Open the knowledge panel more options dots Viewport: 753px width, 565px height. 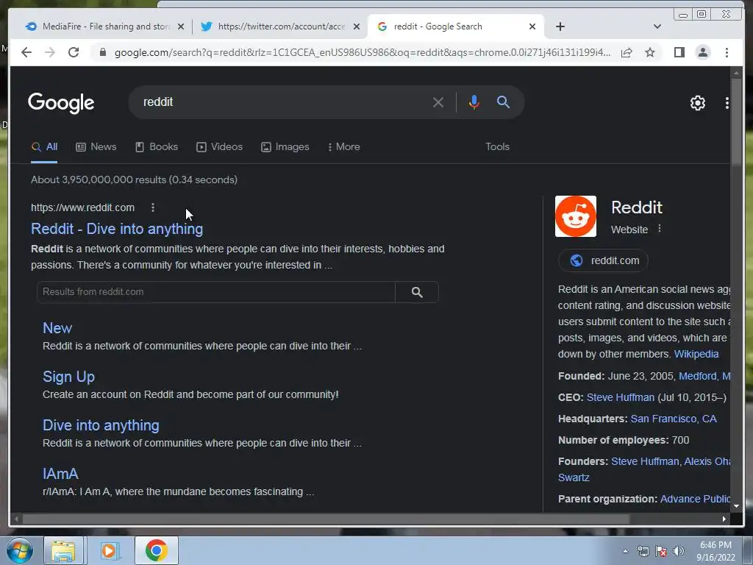660,229
